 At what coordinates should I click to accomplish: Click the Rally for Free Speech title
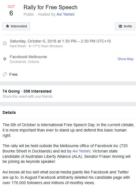(x=50, y=7)
